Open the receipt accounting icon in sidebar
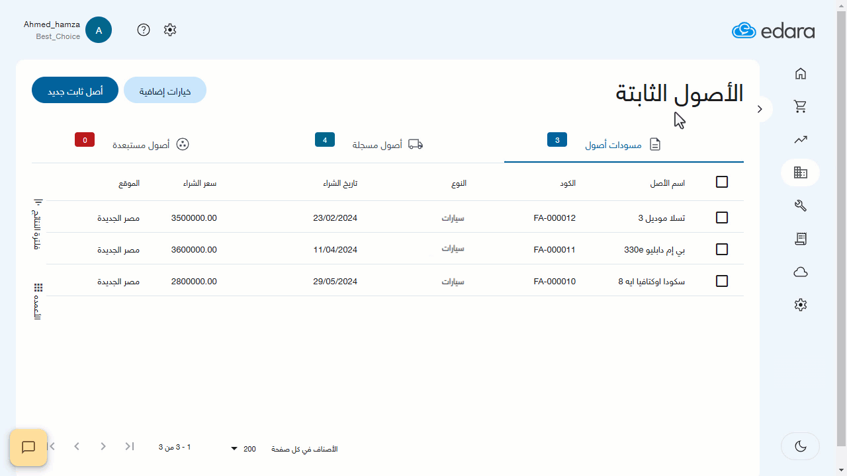Image resolution: width=847 pixels, height=476 pixels. coord(800,239)
